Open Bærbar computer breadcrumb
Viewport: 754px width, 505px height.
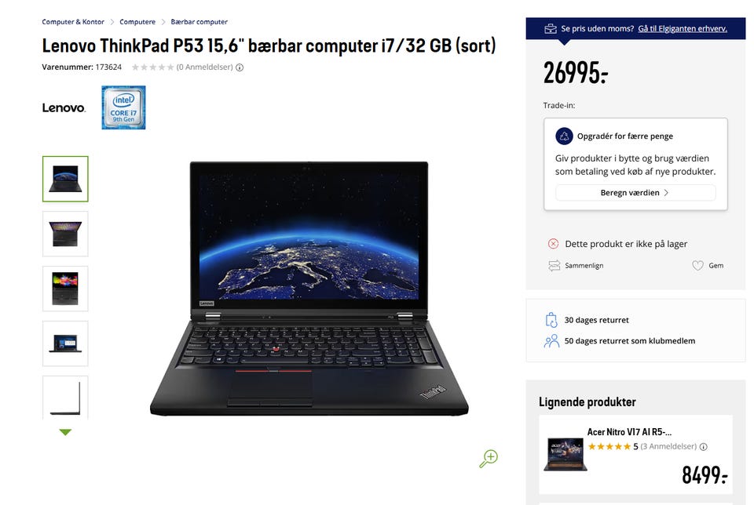199,22
